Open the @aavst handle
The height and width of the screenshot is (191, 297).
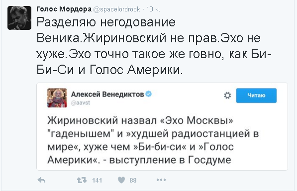tap(81, 103)
